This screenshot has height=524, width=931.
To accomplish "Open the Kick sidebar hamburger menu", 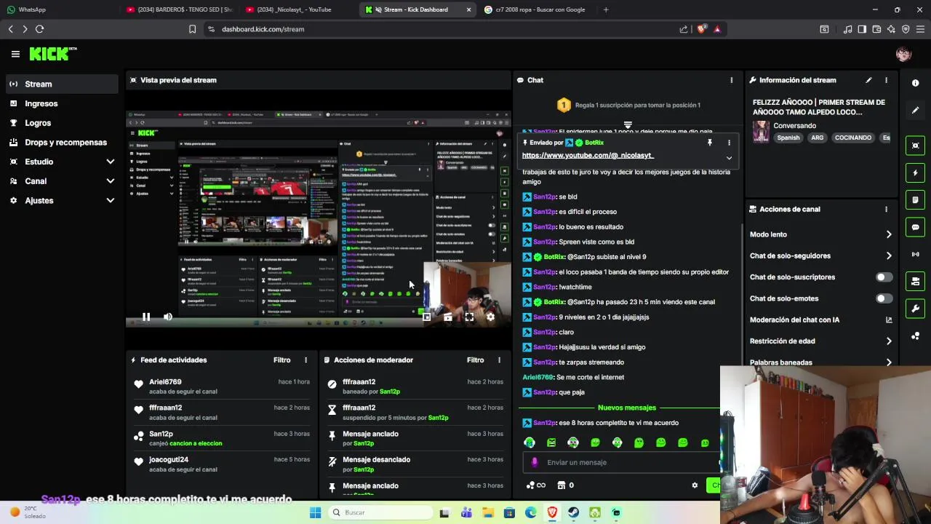I will tap(15, 54).
